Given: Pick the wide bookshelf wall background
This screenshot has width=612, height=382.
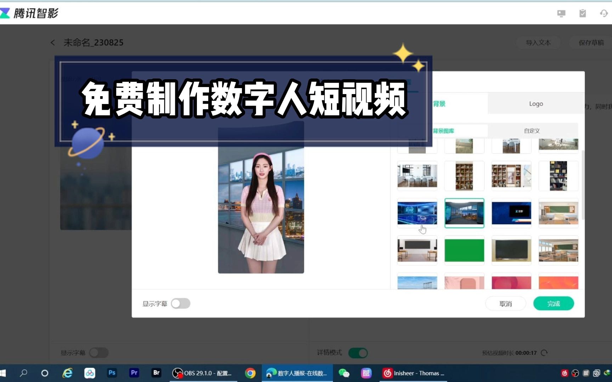Looking at the screenshot, I should [x=511, y=176].
